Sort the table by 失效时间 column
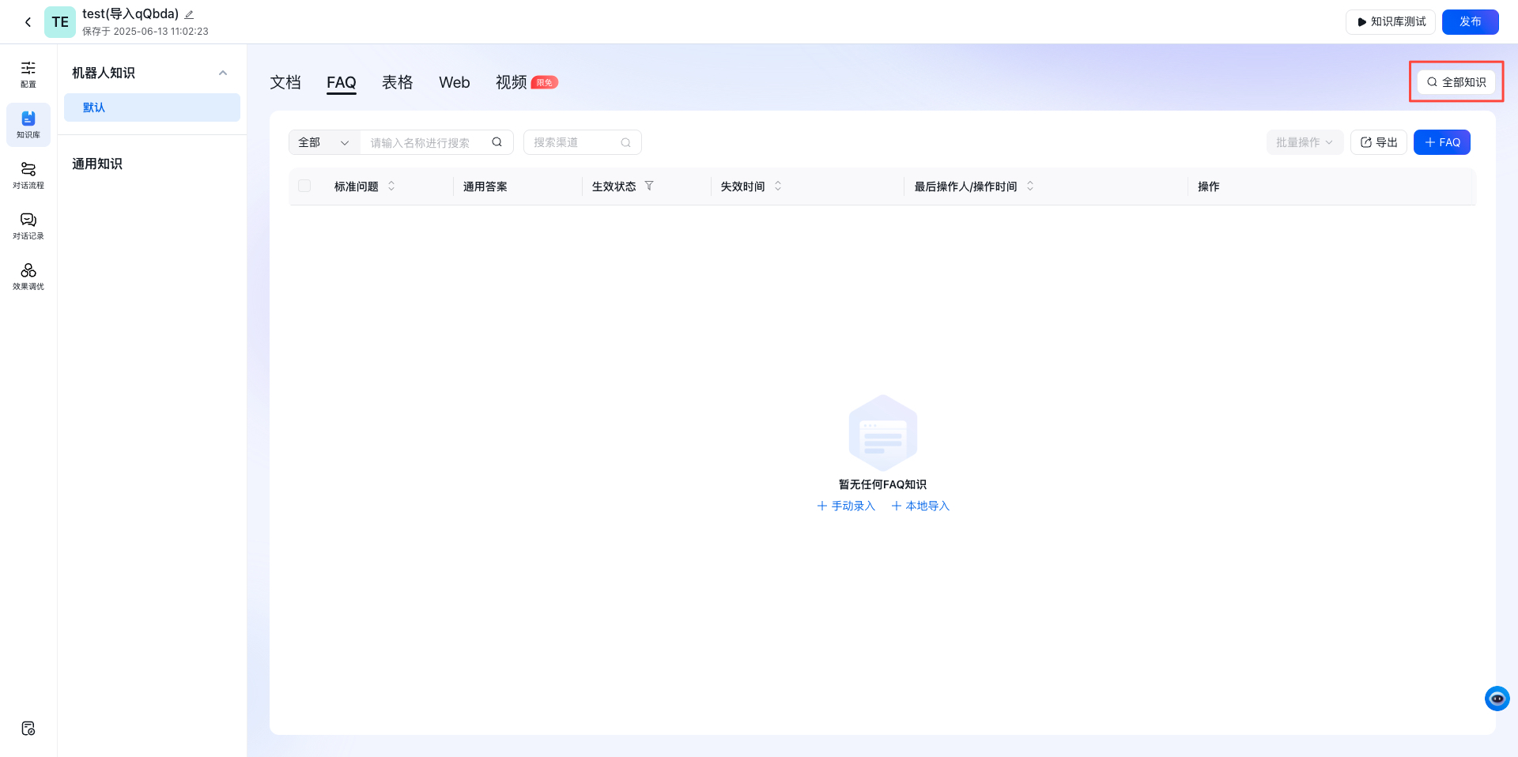Image resolution: width=1518 pixels, height=757 pixels. (x=777, y=186)
